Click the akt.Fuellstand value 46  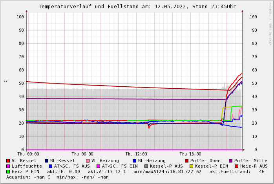[x=261, y=171]
